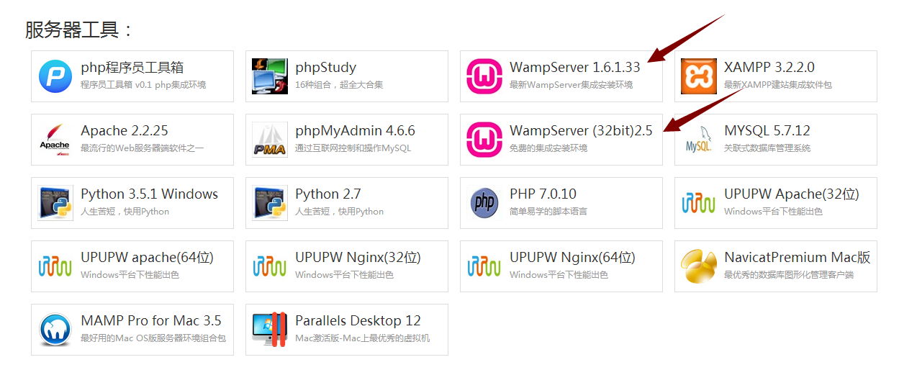
Task: Click the MAMP Pro elephant icon
Action: [55, 329]
